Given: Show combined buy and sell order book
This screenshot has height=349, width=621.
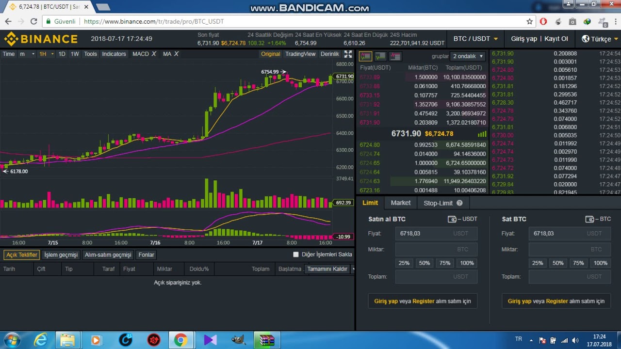Looking at the screenshot, I should click(365, 56).
